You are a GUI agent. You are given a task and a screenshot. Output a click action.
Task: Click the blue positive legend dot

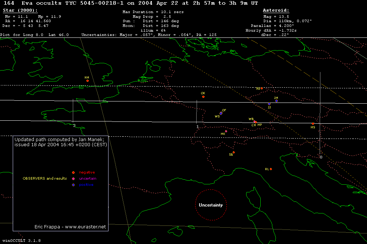(73, 185)
